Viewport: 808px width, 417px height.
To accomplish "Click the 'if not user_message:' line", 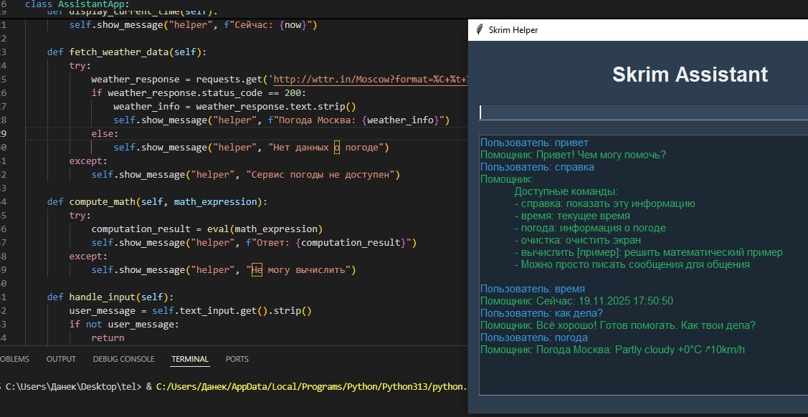I will (123, 325).
